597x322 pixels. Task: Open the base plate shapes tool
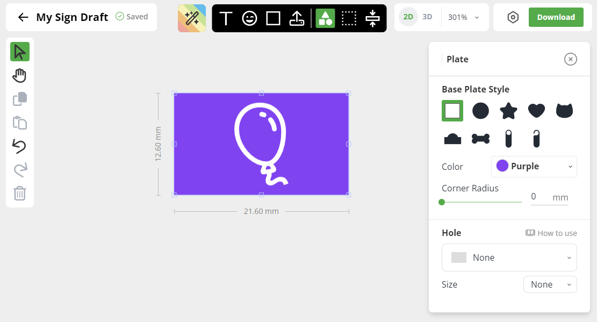pyautogui.click(x=325, y=18)
